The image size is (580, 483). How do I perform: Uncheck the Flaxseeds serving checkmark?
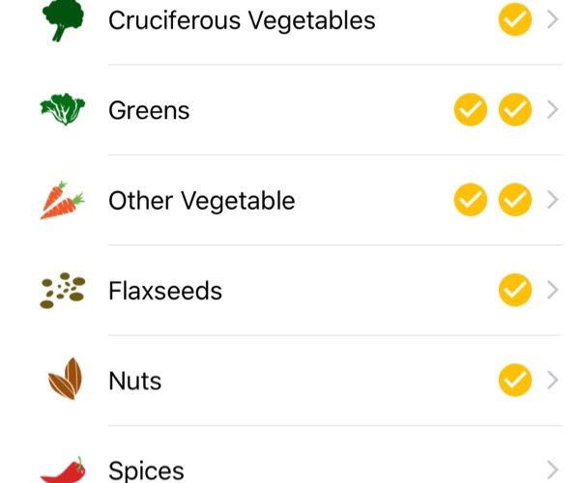pos(515,290)
